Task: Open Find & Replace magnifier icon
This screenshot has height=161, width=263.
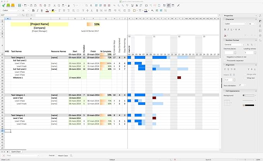Action: tap(86, 5)
